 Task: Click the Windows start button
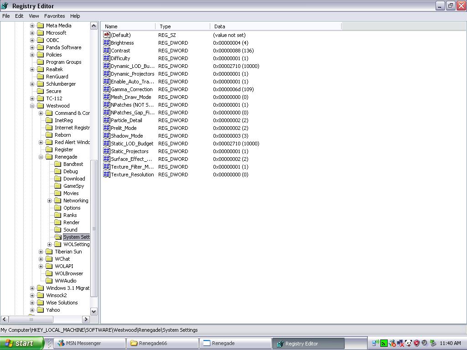21,343
